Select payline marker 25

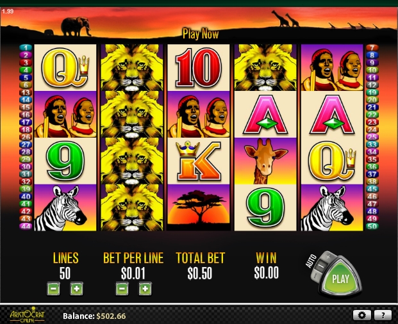coord(372,137)
